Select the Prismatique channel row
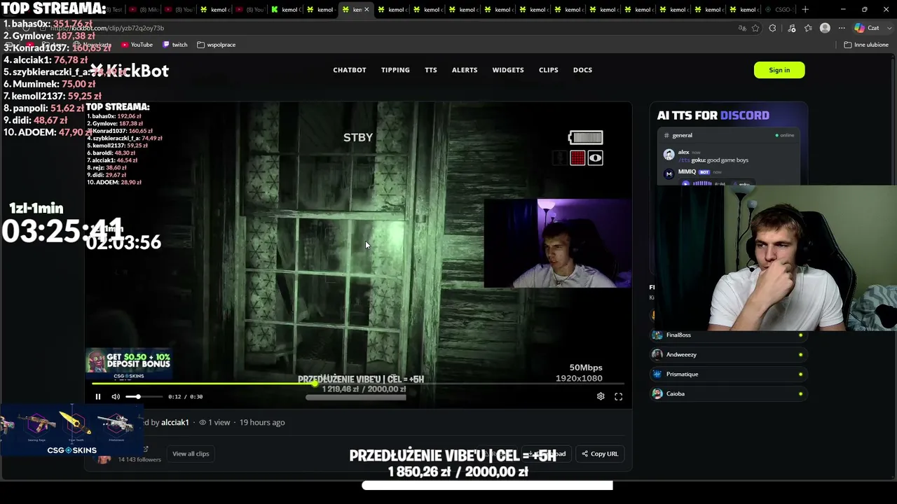 point(728,374)
